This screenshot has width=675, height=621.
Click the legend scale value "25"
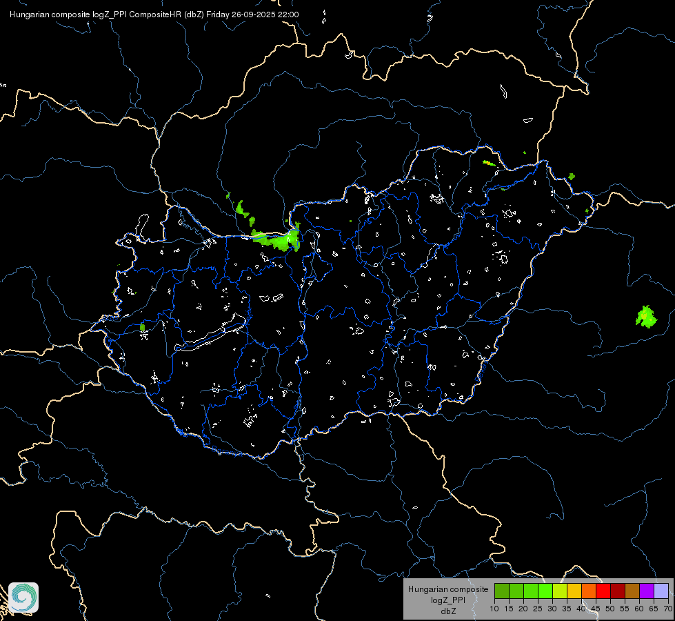[538, 609]
